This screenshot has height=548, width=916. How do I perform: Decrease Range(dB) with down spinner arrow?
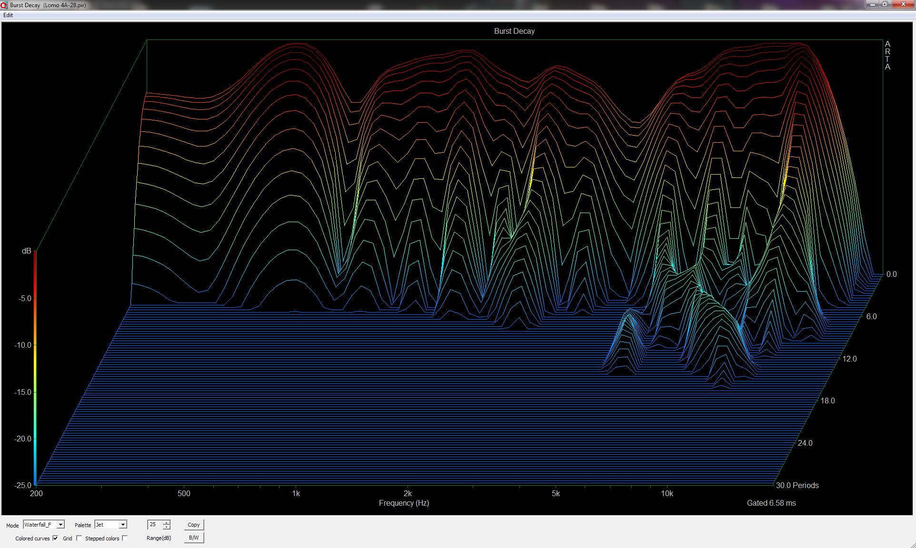(166, 527)
